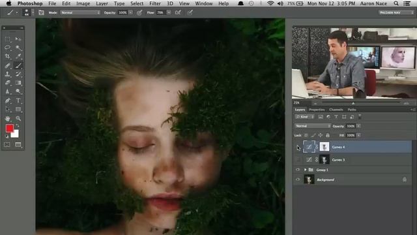This screenshot has height=235, width=417.
Task: Select the Horizontal Type tool
Action: pos(18,101)
